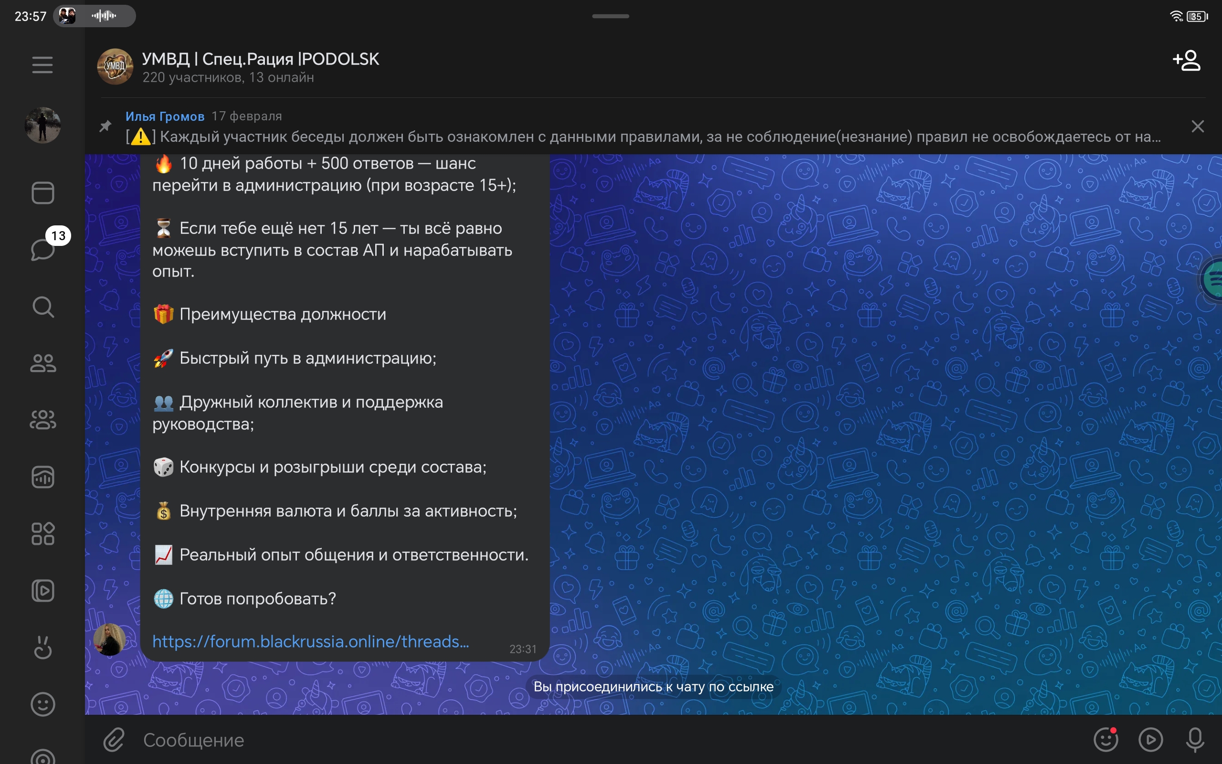This screenshot has width=1222, height=764.
Task: Open УМВД chat group info header
Action: [260, 67]
